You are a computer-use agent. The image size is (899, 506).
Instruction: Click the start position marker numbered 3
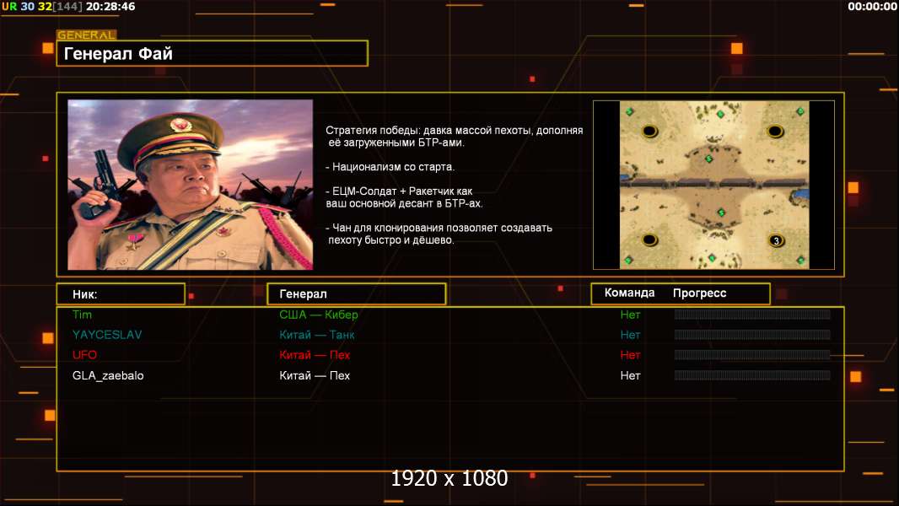pos(776,240)
